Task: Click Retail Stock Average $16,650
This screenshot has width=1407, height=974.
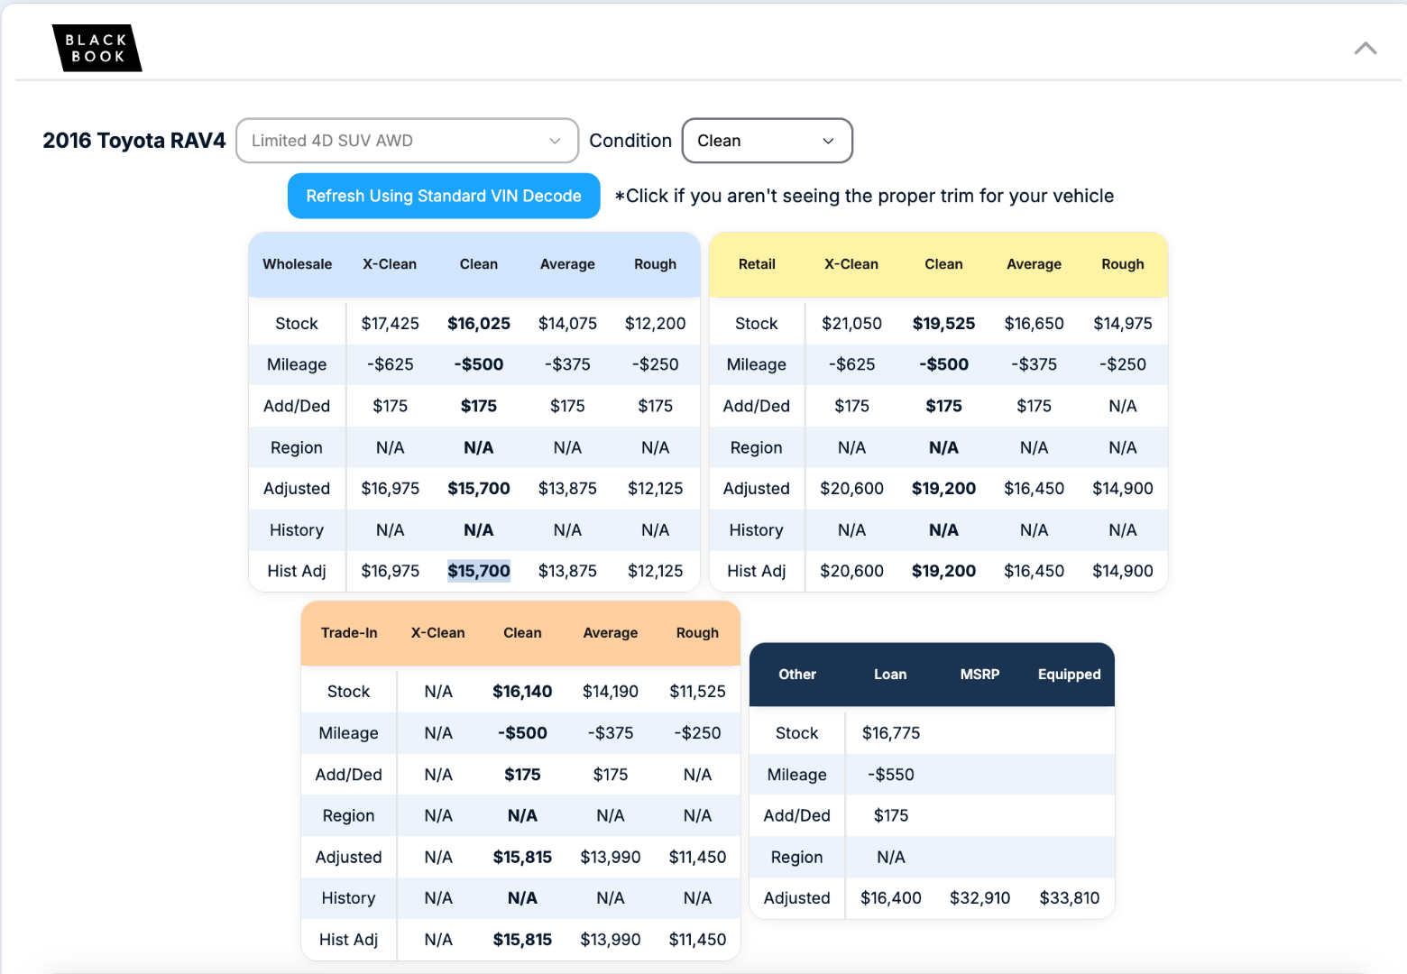Action: (x=1035, y=324)
